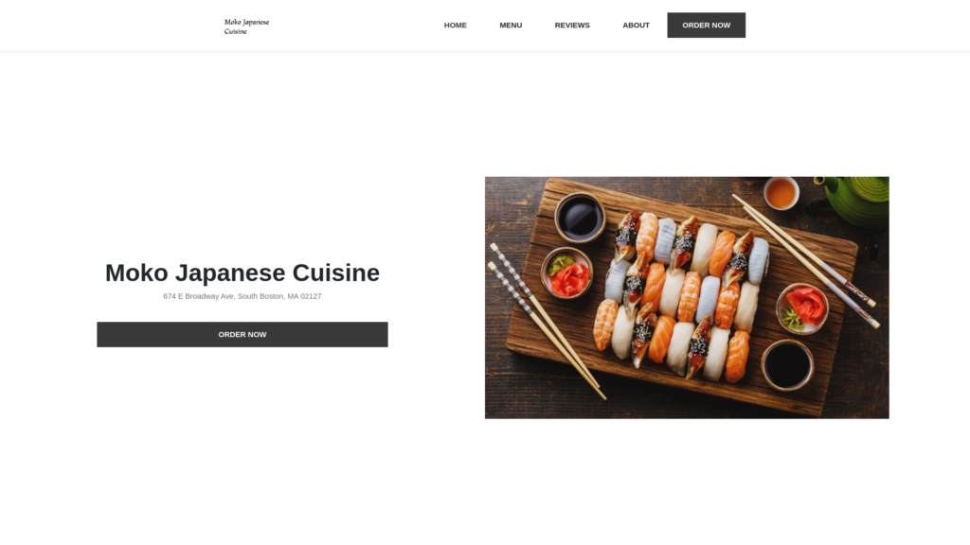Navigate to the ABOUT page
This screenshot has height=545, width=970.
click(x=636, y=26)
